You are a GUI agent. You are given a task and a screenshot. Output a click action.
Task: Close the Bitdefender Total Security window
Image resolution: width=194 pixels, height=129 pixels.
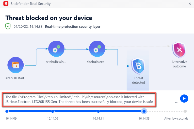pos(190,4)
